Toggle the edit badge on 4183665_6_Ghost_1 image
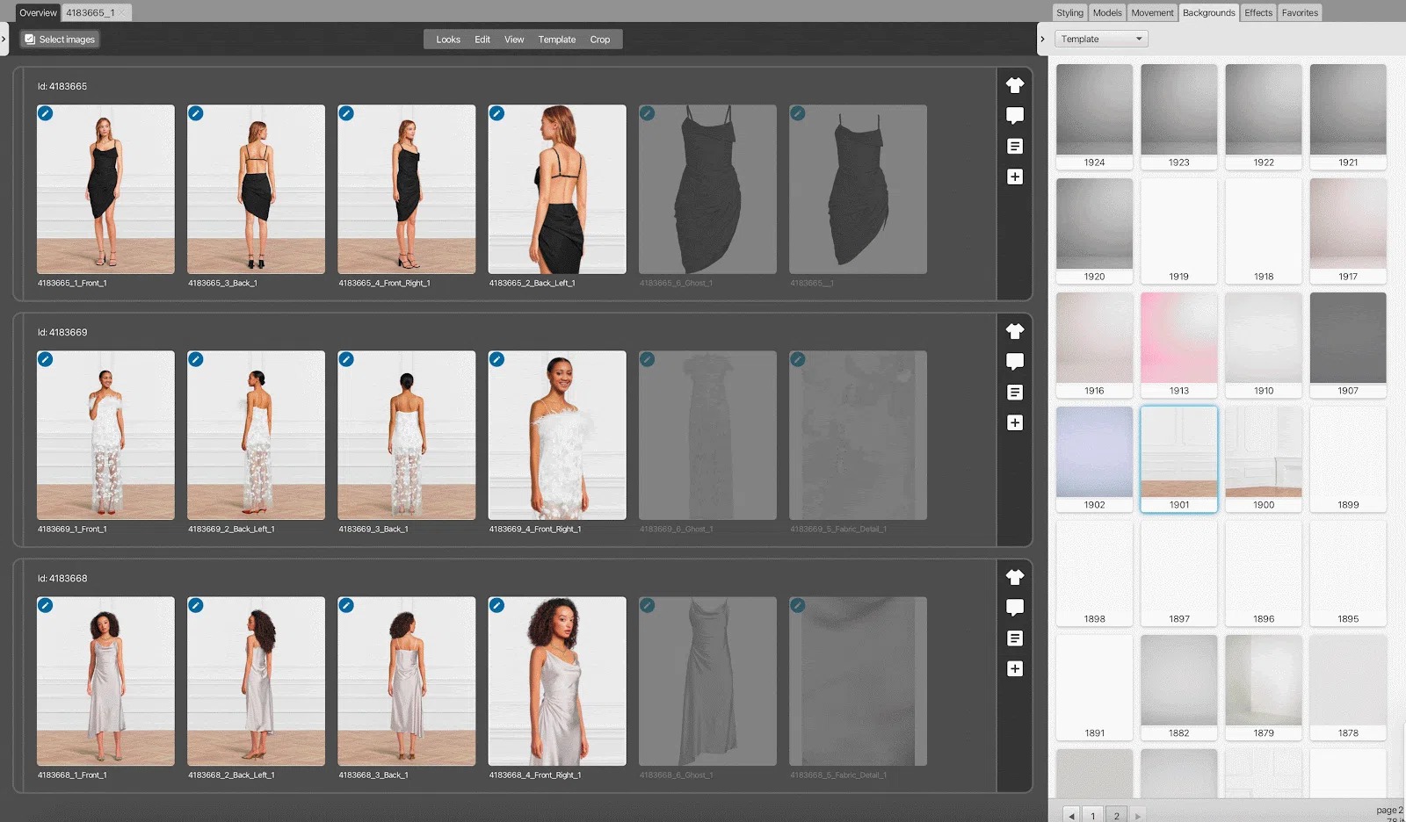Image resolution: width=1406 pixels, height=822 pixels. pyautogui.click(x=648, y=113)
